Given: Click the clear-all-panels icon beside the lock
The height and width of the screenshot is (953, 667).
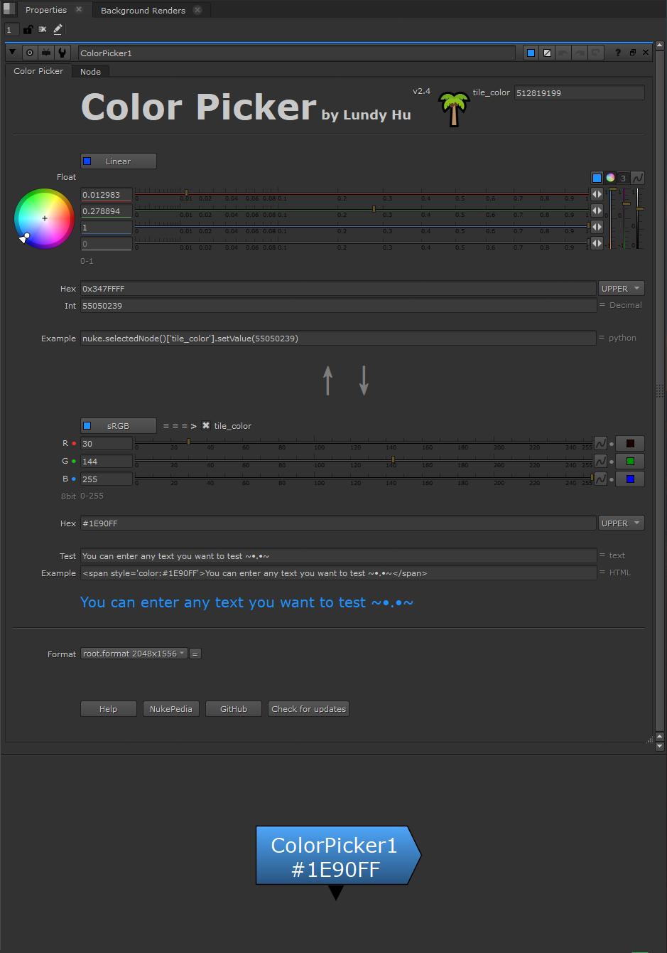Looking at the screenshot, I should 43,30.
